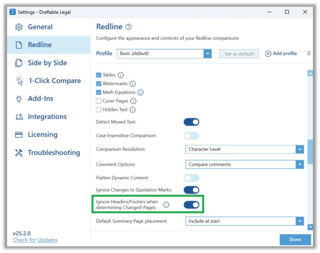Click the v25.2.0 version text
Viewport: 320px width, 253px height.
click(x=22, y=233)
